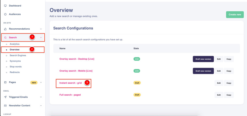Expand the Triggered Emails chevron
Image resolution: width=247 pixels, height=116 pixels.
[41, 97]
